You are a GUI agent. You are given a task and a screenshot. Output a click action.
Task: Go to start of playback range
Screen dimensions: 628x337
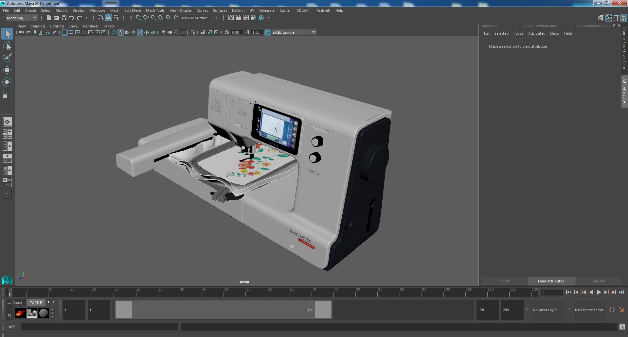click(568, 293)
